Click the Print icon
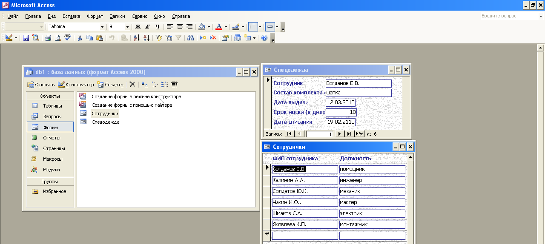 [x=48, y=38]
